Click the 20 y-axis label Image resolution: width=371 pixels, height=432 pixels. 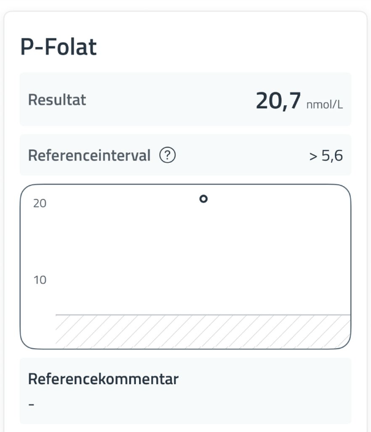[x=39, y=204]
